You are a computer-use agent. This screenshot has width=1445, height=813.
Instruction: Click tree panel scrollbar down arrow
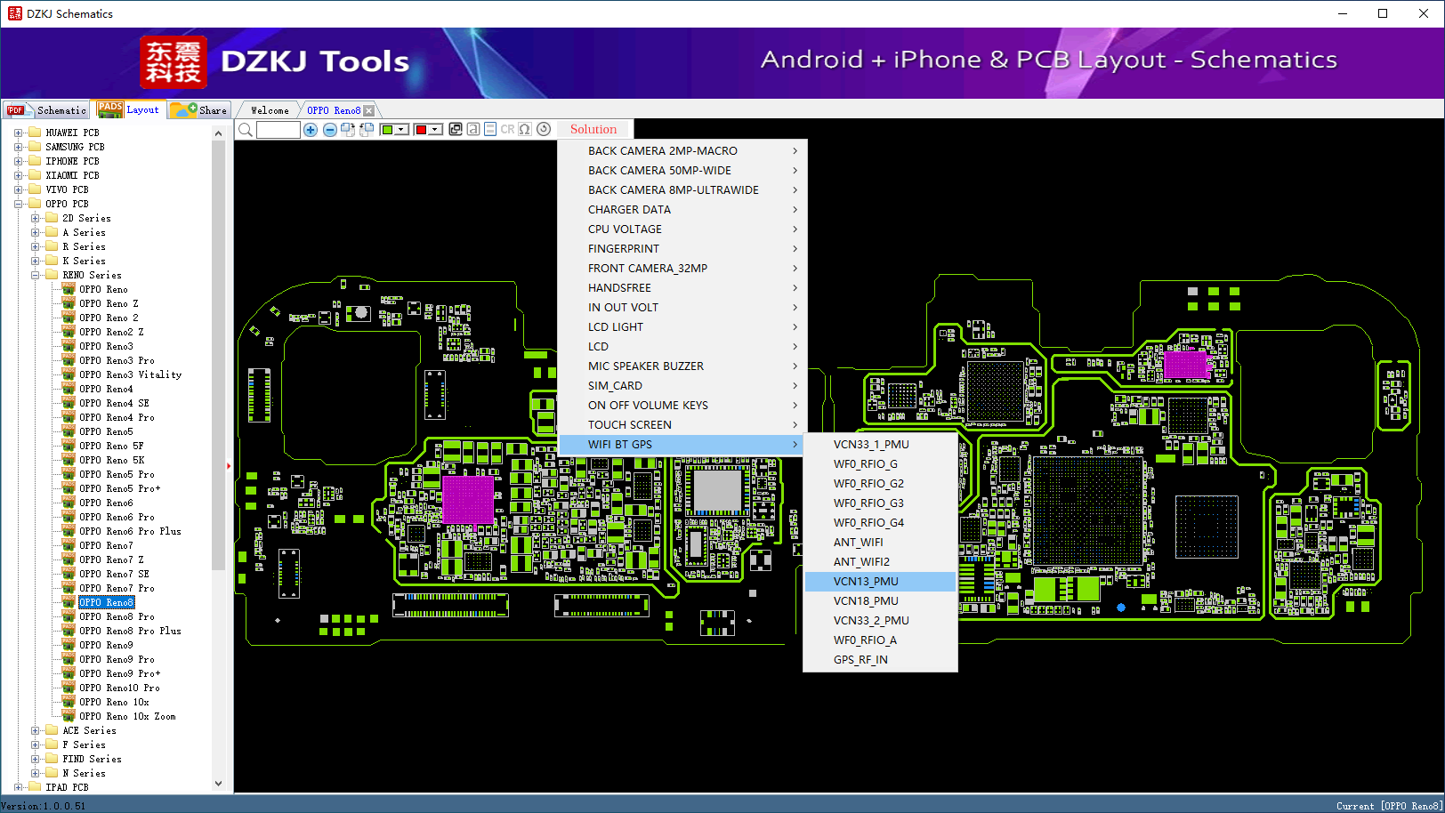(219, 784)
